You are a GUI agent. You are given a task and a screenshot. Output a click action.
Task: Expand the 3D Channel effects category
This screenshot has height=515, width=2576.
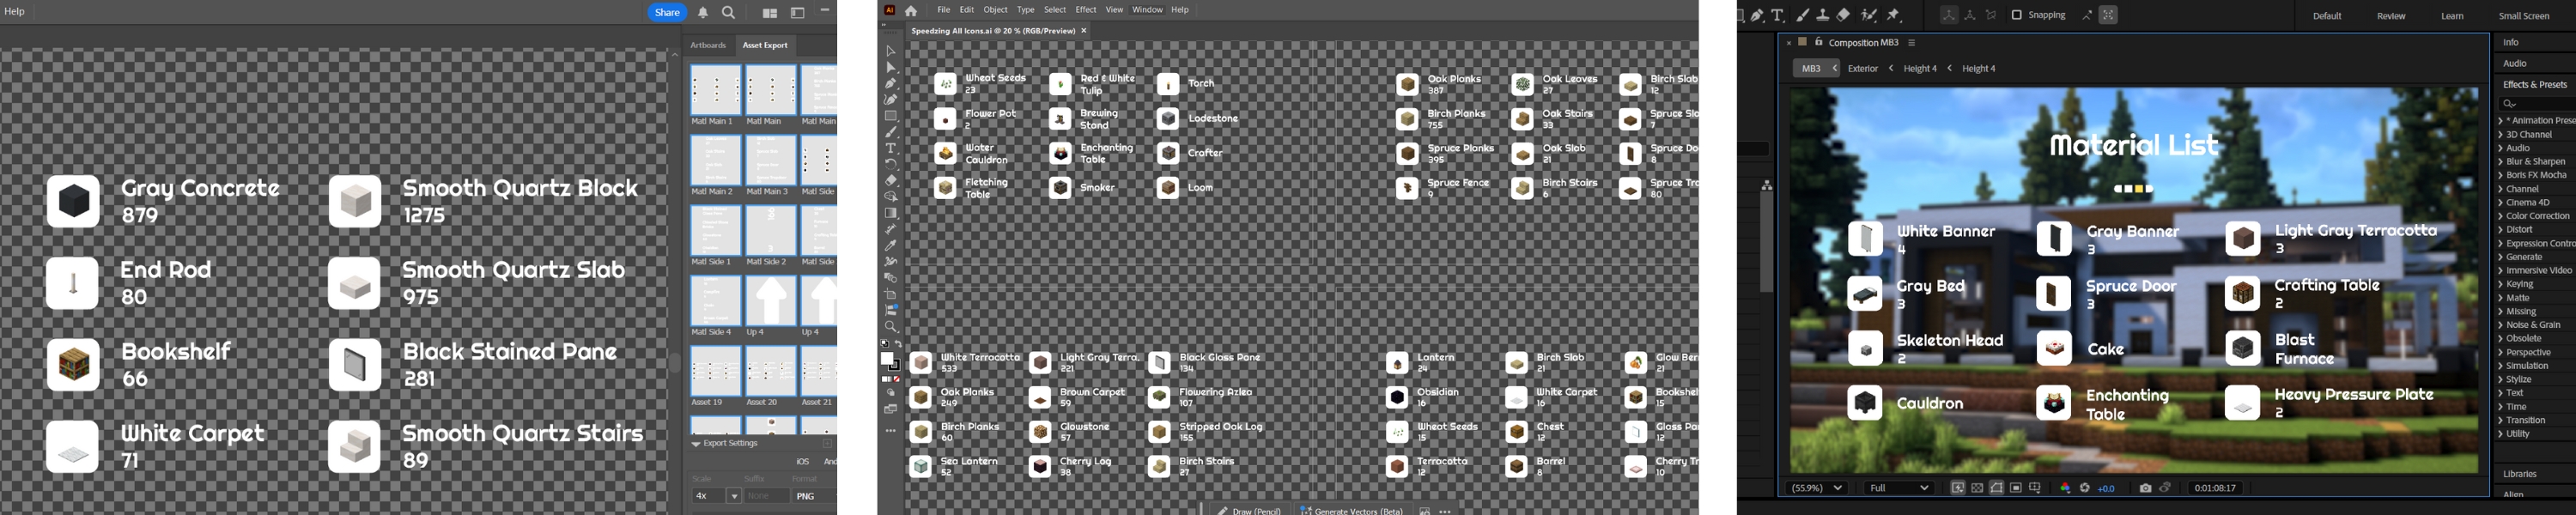click(2501, 135)
